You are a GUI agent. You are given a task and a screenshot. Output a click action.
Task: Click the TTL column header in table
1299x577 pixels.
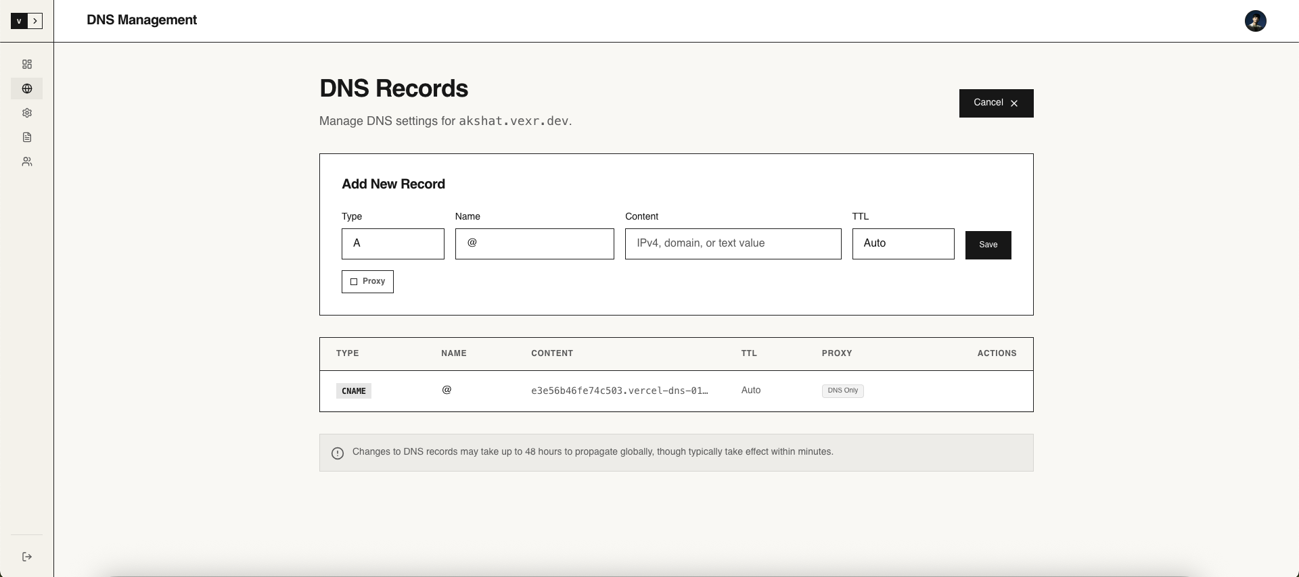pyautogui.click(x=749, y=353)
